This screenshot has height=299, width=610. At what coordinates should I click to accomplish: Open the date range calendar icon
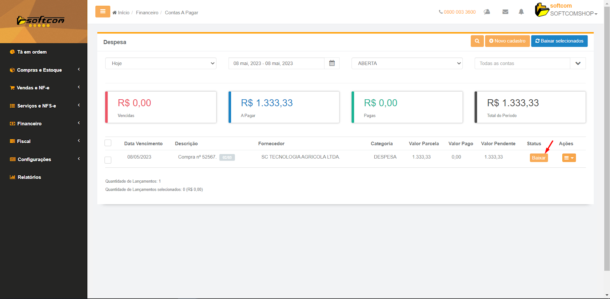(332, 64)
